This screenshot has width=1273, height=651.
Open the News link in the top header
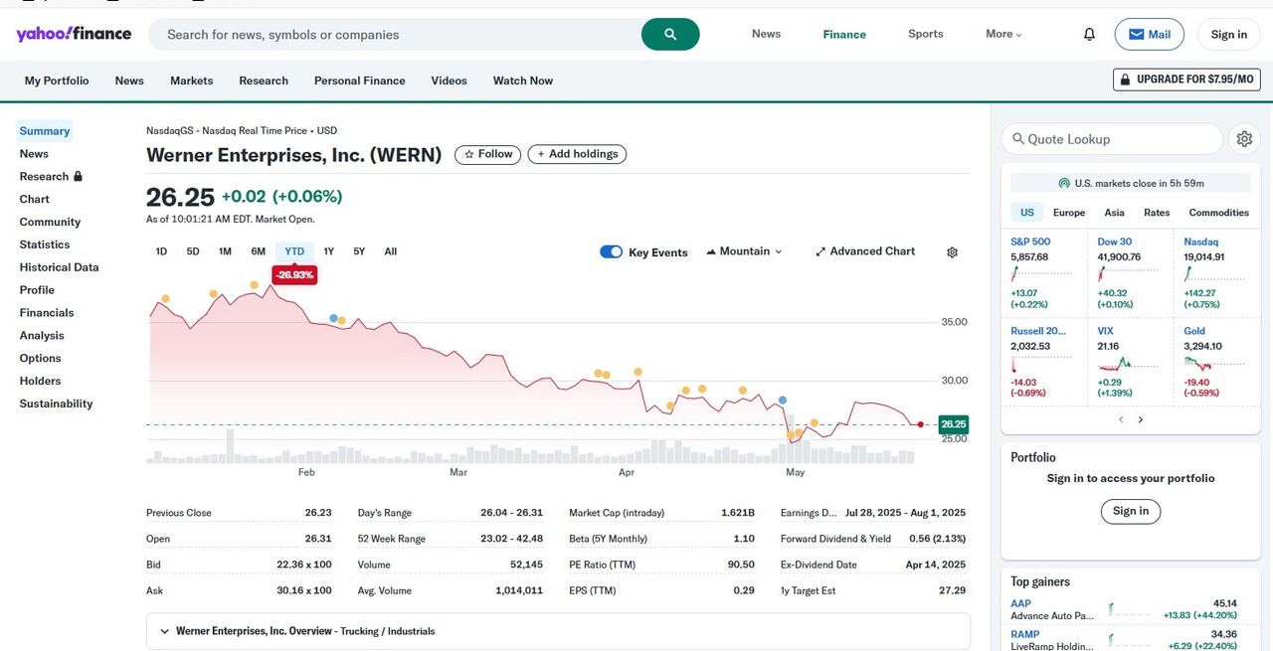point(766,34)
